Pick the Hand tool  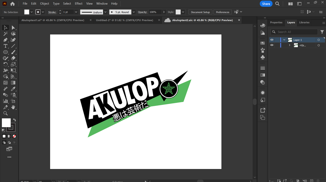point(13,107)
